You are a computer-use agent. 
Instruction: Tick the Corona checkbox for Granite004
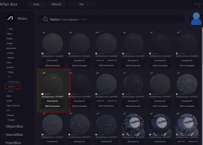click(123, 54)
